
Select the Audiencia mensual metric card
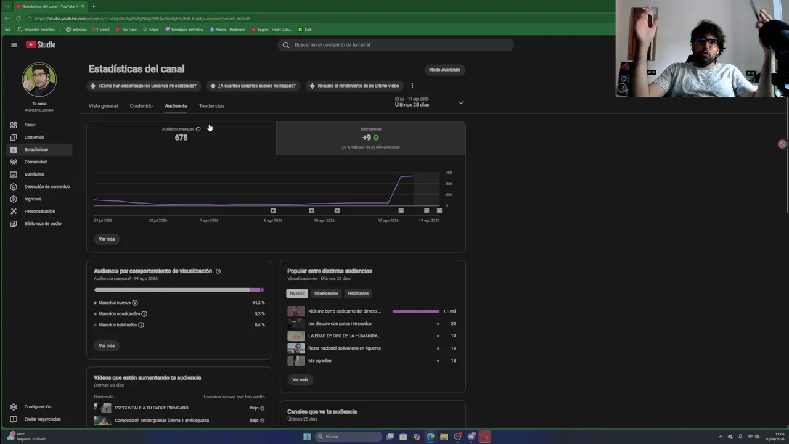(181, 138)
